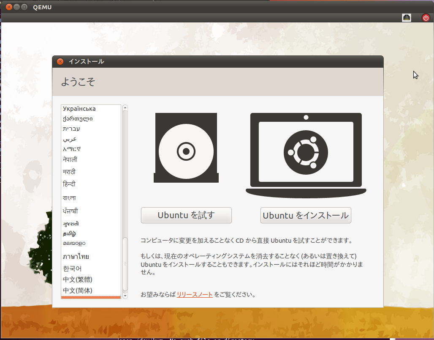Click the Ubuntu をインストール button
This screenshot has width=434, height=340.
pos(306,215)
